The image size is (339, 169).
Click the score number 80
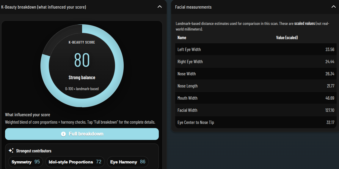[x=82, y=60]
